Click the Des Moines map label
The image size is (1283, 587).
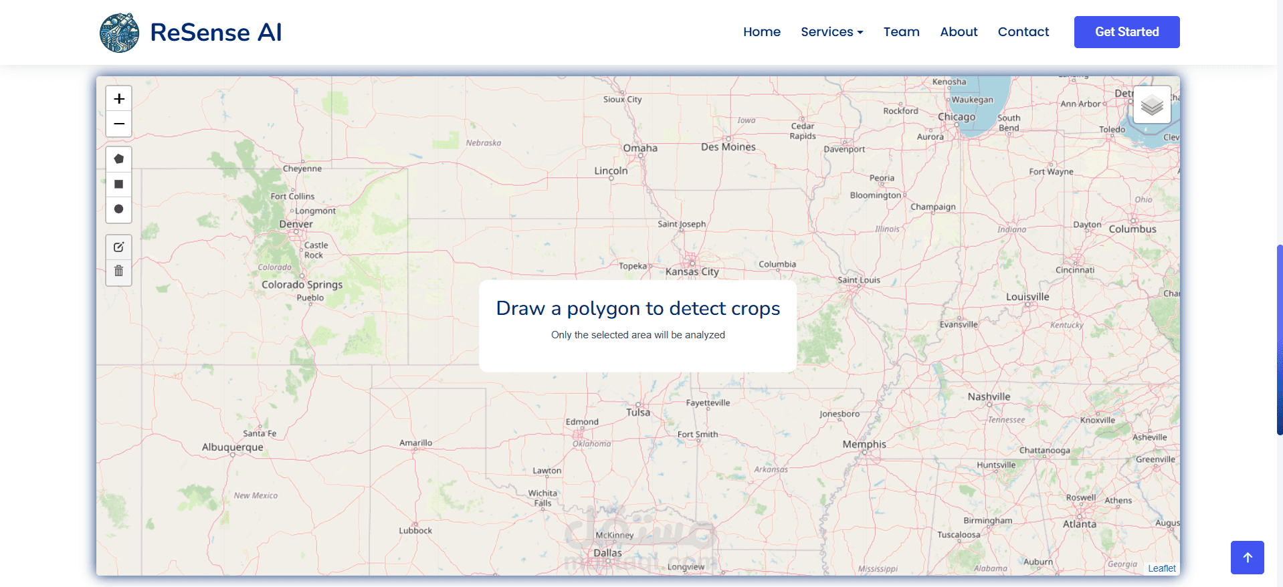tap(728, 146)
